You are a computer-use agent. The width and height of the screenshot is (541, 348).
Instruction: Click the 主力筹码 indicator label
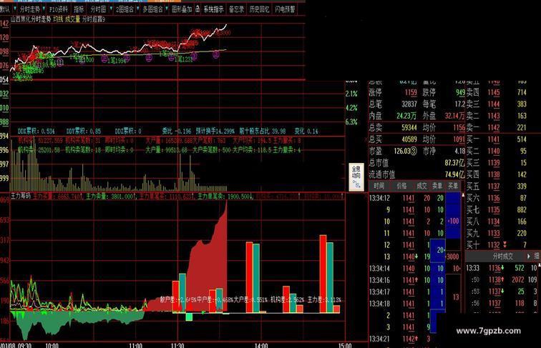21,196
